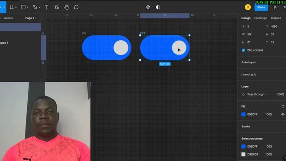
Task: Open the Page 1 dropdown
Action: pyautogui.click(x=31, y=18)
